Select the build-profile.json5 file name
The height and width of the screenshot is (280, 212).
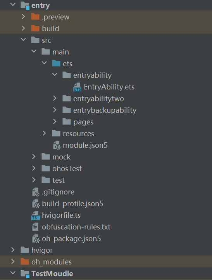pos(72,204)
